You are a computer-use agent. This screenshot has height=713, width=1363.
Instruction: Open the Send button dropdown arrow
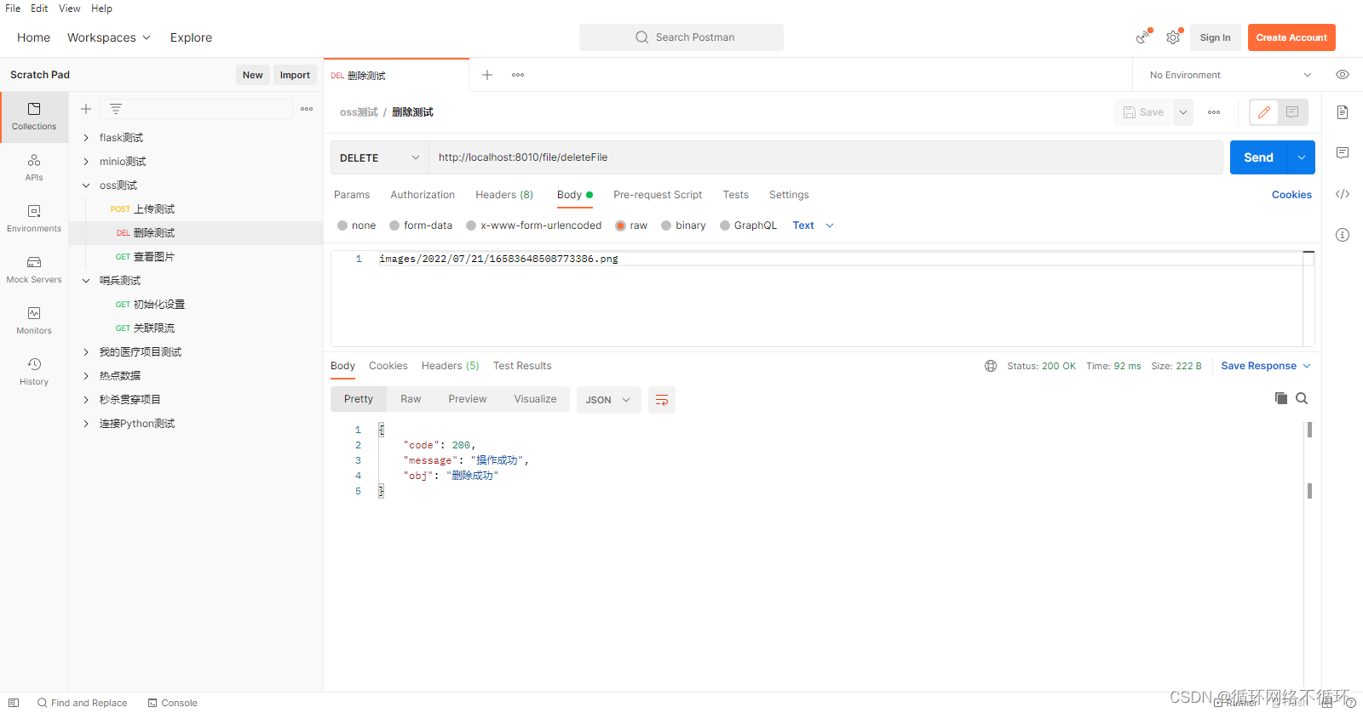(1302, 157)
